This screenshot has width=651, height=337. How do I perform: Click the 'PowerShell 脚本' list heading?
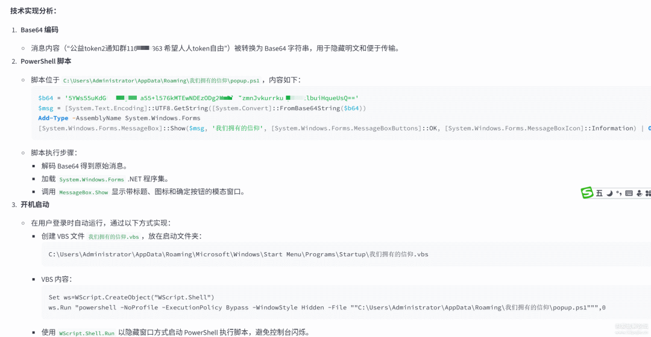pos(46,61)
